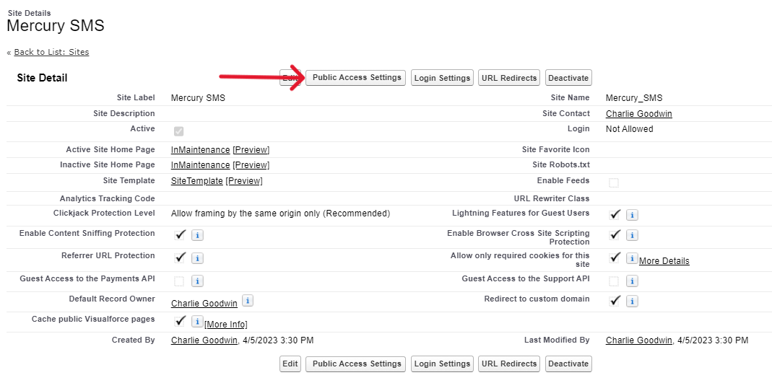Click the Not Allowed login value

630,129
